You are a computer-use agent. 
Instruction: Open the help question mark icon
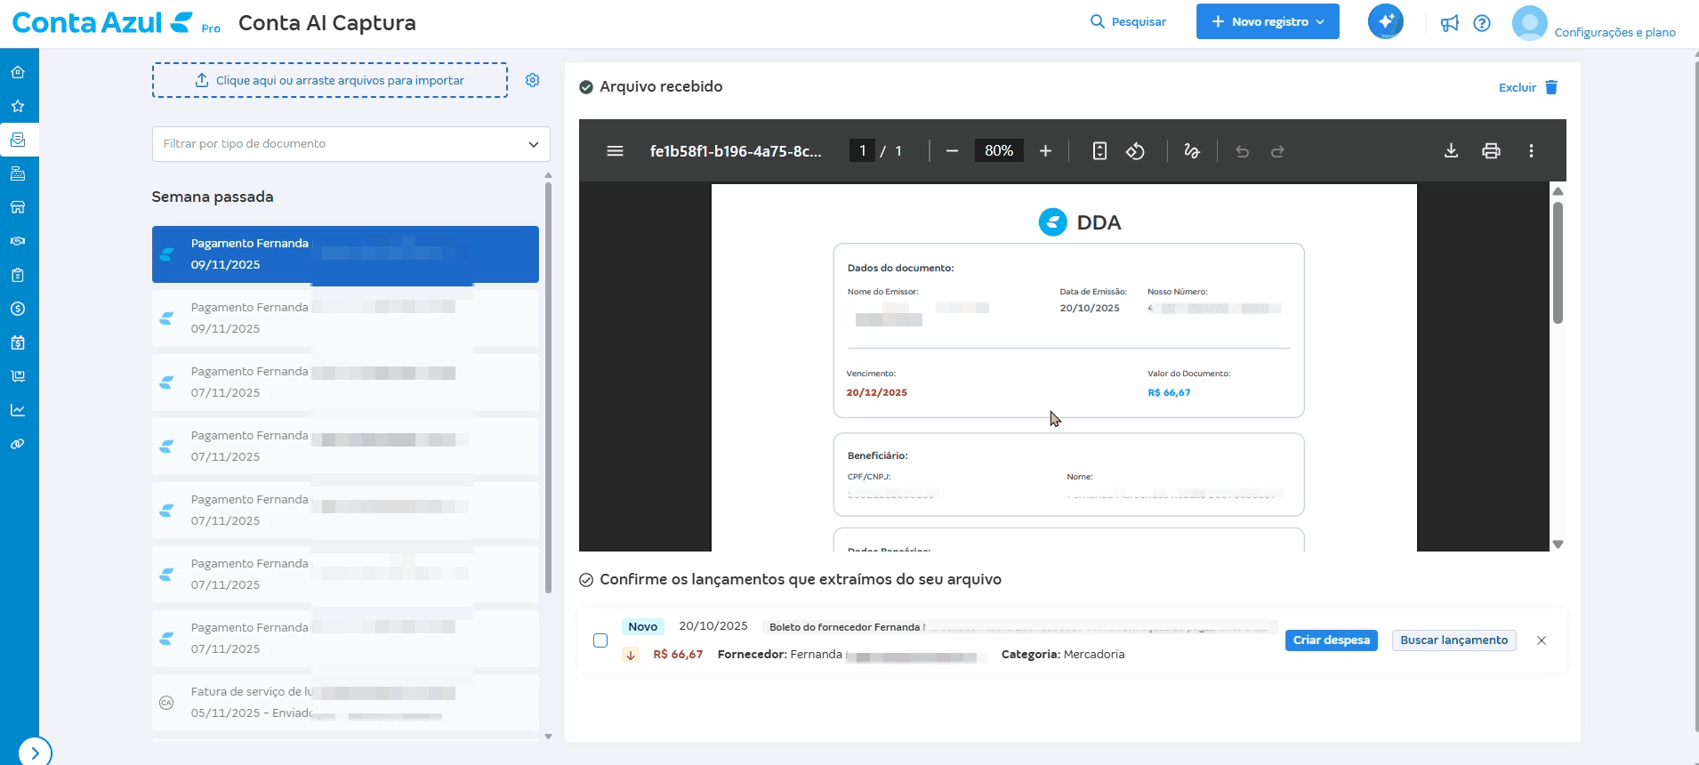click(1482, 23)
